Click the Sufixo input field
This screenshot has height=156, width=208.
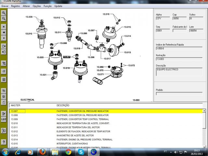[196, 19]
